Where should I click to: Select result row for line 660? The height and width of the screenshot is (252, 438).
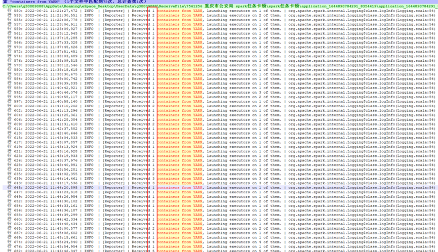[x=220, y=219]
